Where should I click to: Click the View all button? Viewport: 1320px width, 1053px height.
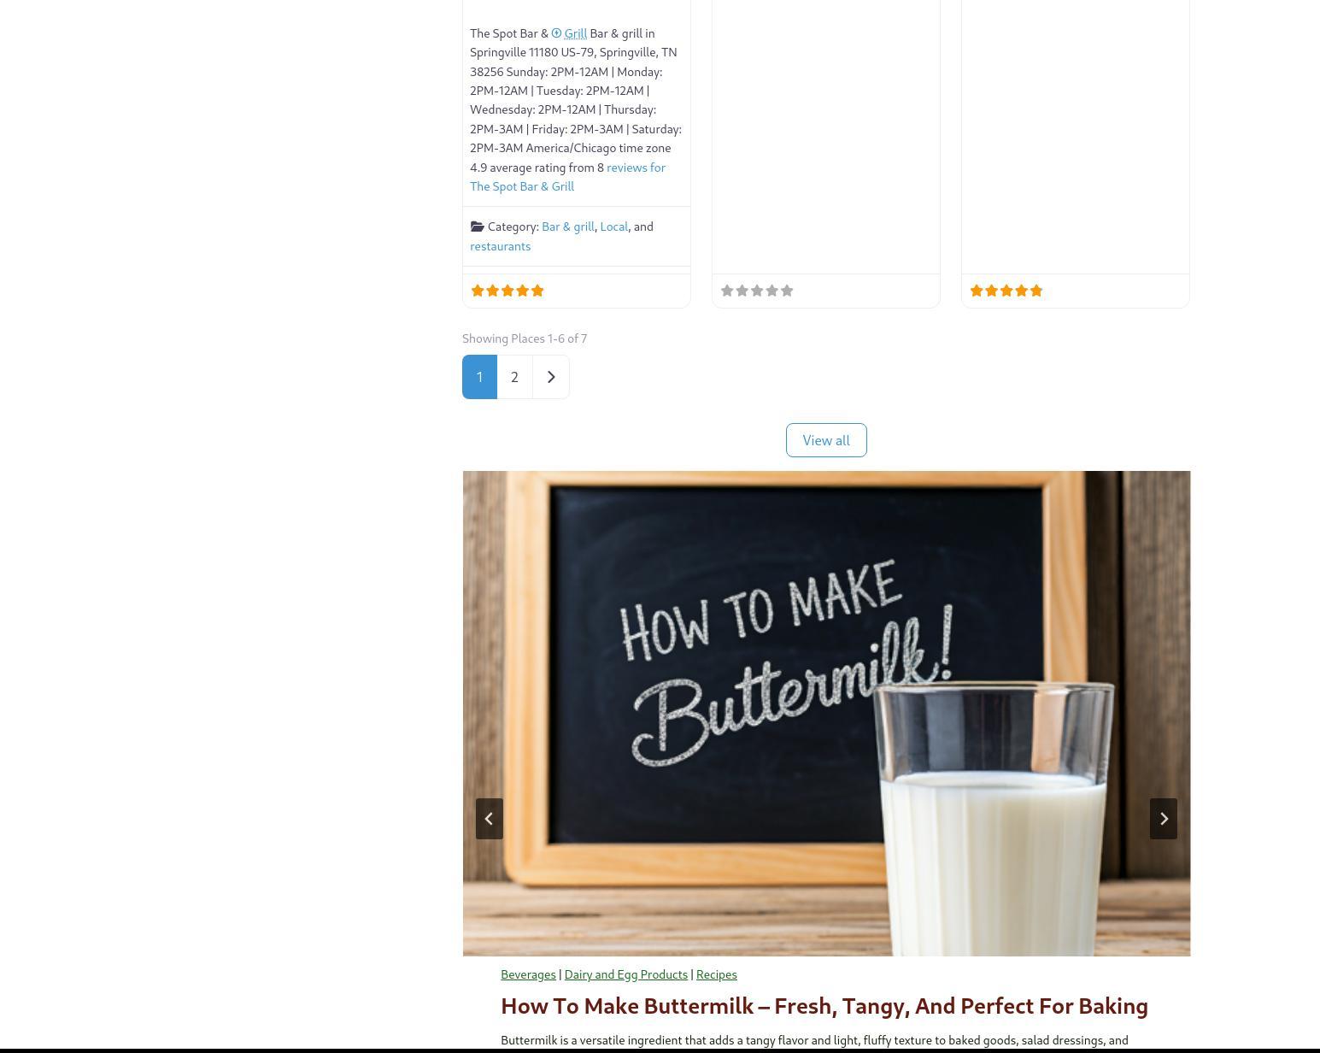pyautogui.click(x=826, y=440)
